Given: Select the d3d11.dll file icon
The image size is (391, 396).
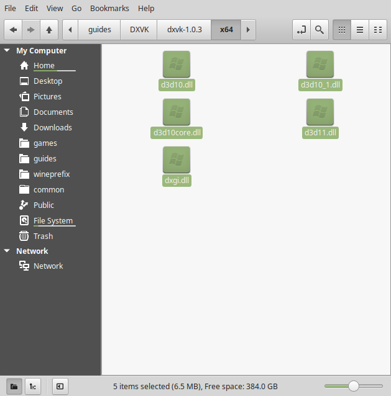Looking at the screenshot, I should tap(320, 112).
